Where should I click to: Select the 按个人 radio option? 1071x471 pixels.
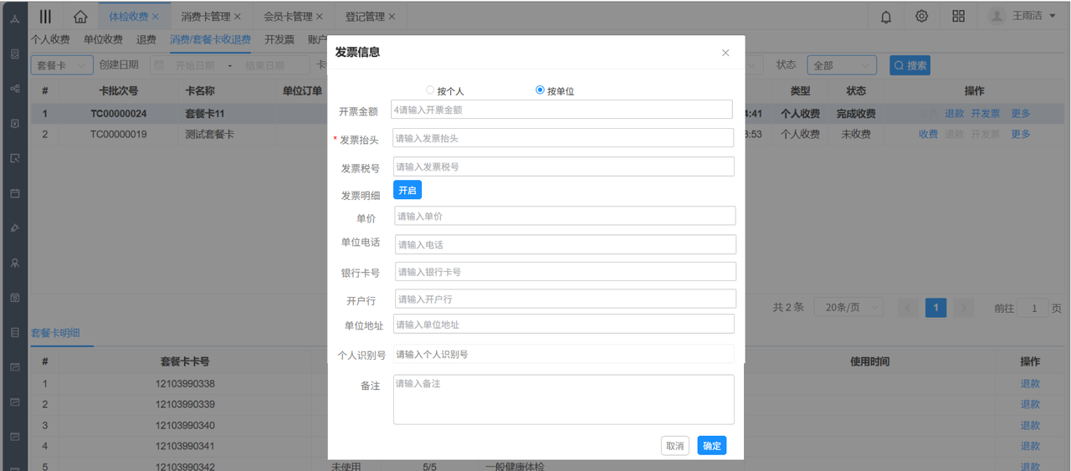coord(430,90)
